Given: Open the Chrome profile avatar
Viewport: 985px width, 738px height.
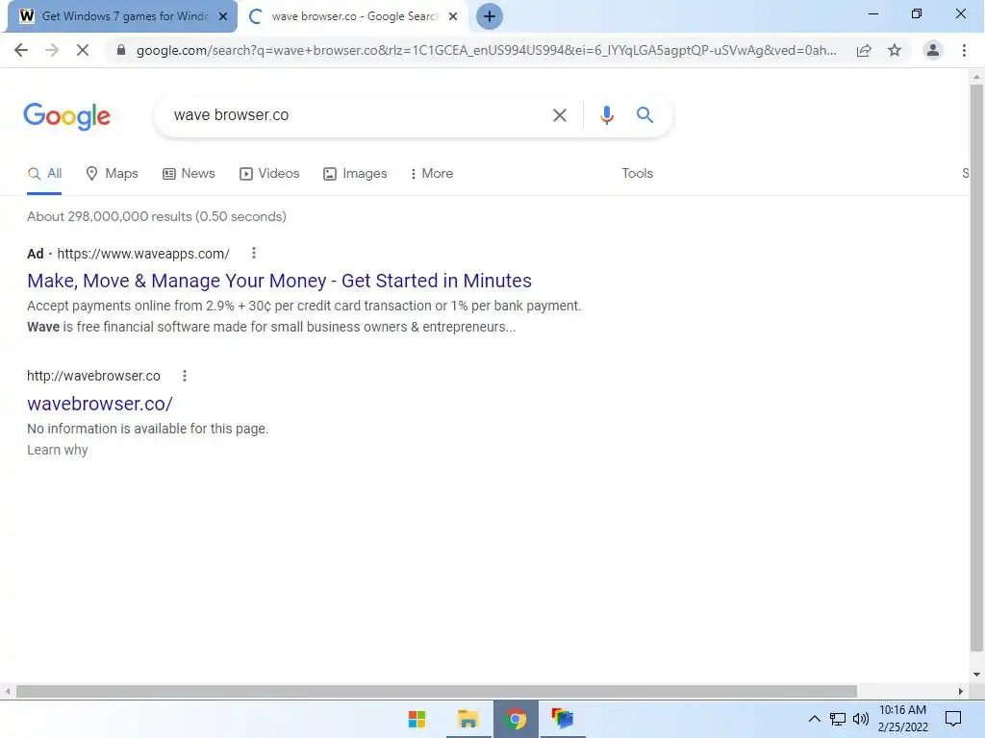Looking at the screenshot, I should tap(933, 50).
